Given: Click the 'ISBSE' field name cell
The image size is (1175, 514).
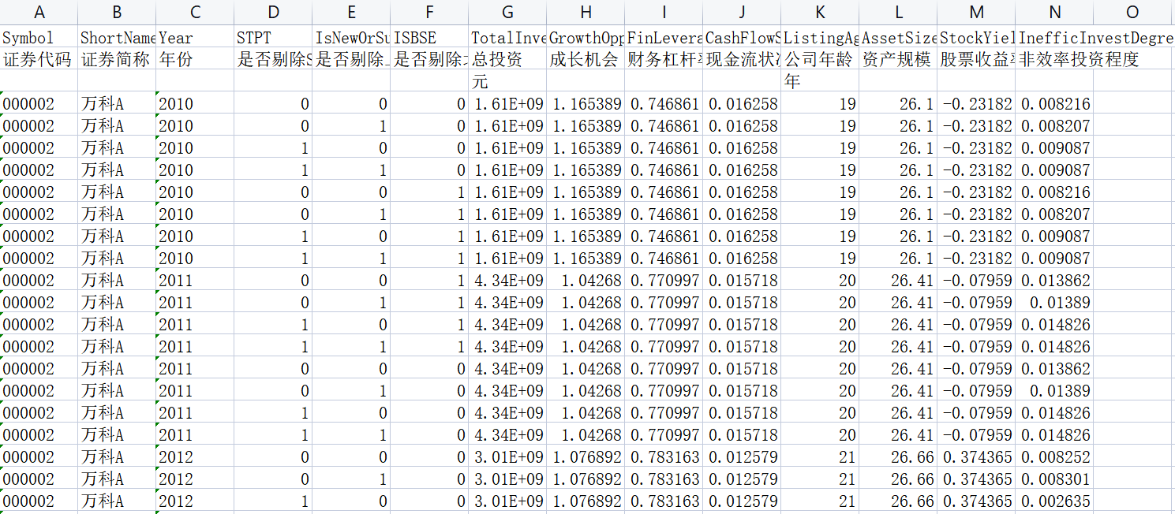Looking at the screenshot, I should click(430, 38).
